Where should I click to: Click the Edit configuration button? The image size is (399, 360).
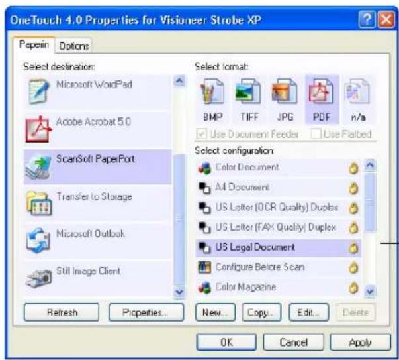pos(308,312)
